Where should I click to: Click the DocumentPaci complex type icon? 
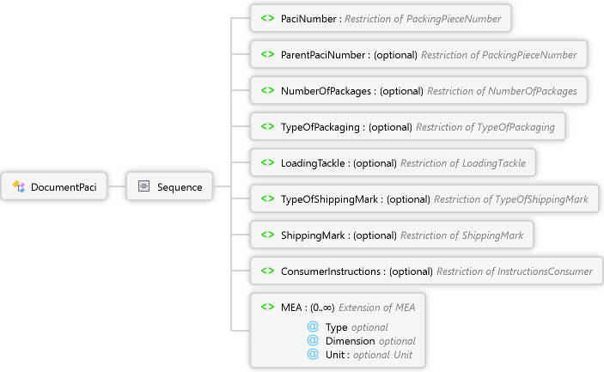click(x=18, y=186)
